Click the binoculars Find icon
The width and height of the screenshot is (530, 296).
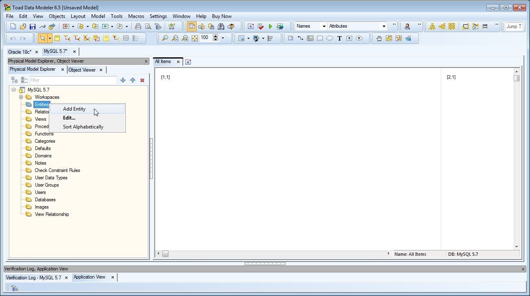pos(221,26)
